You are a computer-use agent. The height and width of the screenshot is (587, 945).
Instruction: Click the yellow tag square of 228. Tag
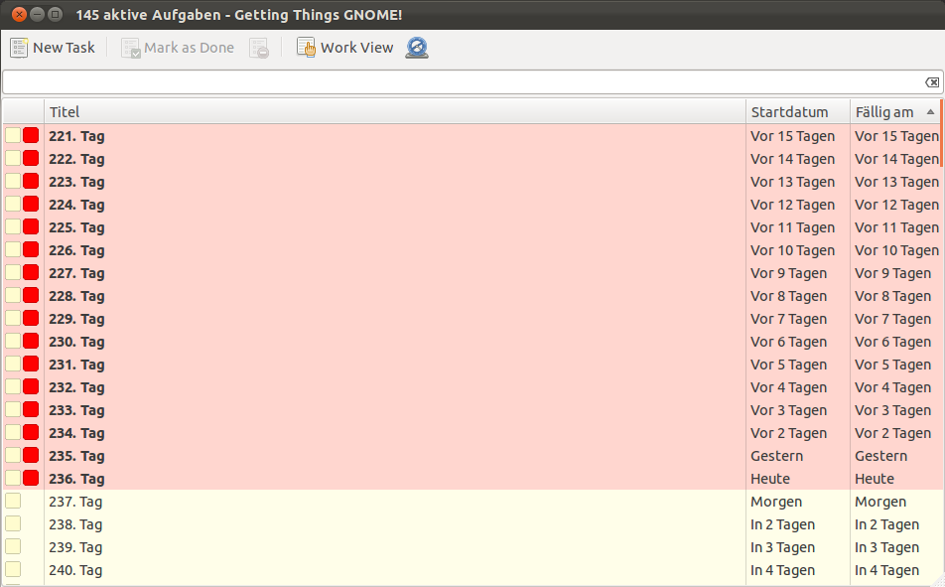(13, 295)
